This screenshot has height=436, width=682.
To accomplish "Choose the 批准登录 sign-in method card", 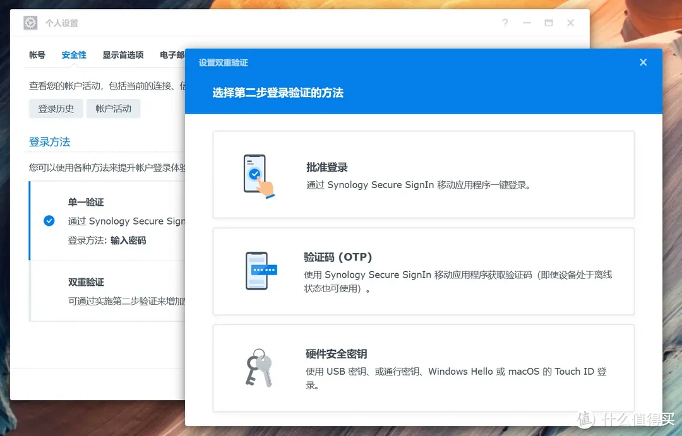I will coord(424,175).
